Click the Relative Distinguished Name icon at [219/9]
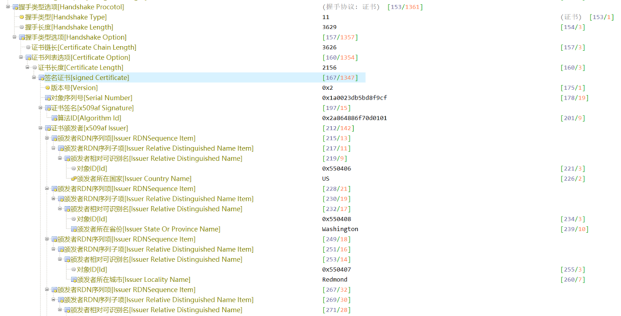The image size is (621, 316). click(67, 159)
